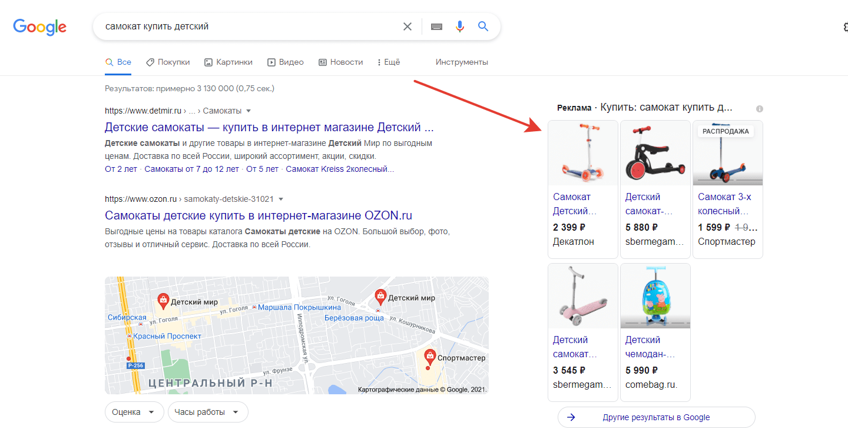The height and width of the screenshot is (429, 848).
Task: Click Сибирская metro station marker on map
Action: [141, 324]
